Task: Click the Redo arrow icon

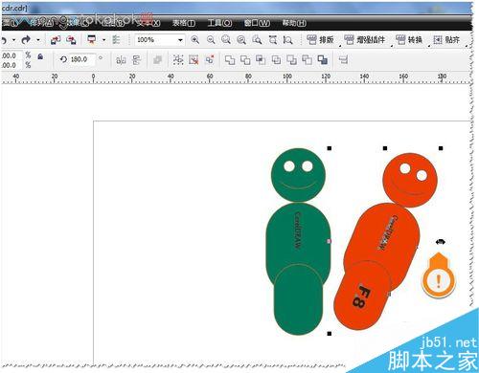Action: (x=26, y=40)
